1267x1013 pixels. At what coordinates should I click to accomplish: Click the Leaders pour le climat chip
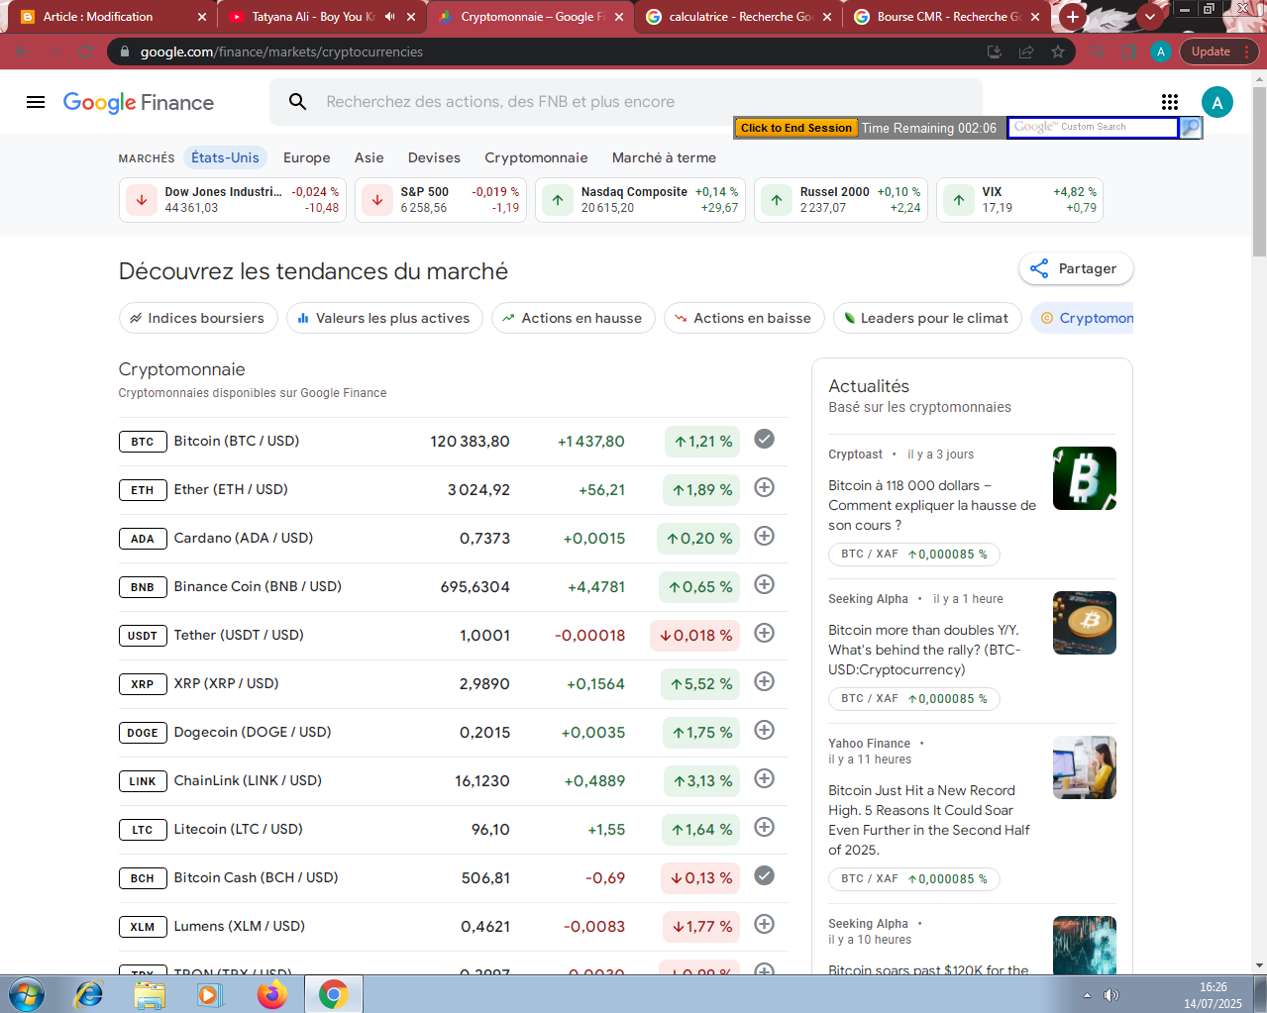coord(926,318)
